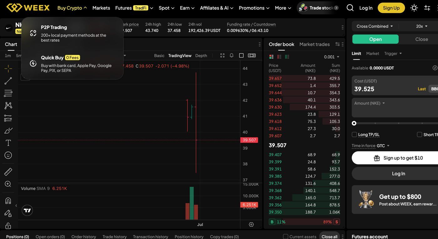Open the Affiliates & AI dropdown
Screen dimensions: 438x239
[217, 8]
